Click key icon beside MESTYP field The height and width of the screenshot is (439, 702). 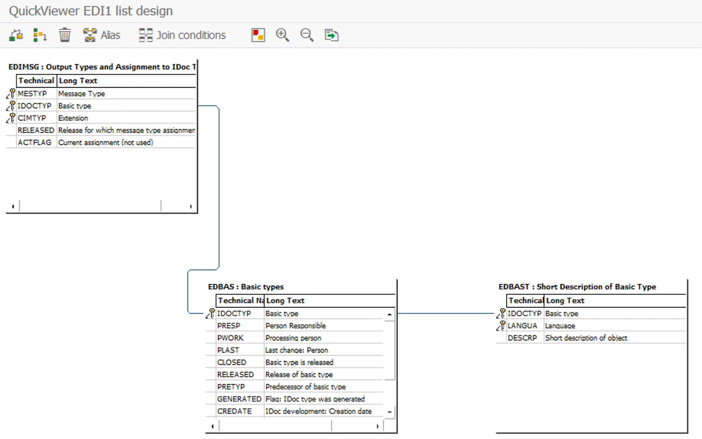(x=11, y=93)
